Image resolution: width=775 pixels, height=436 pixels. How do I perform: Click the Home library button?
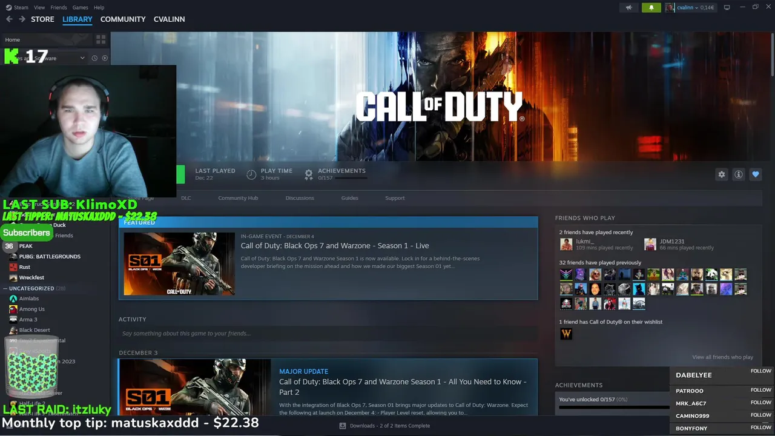point(12,39)
